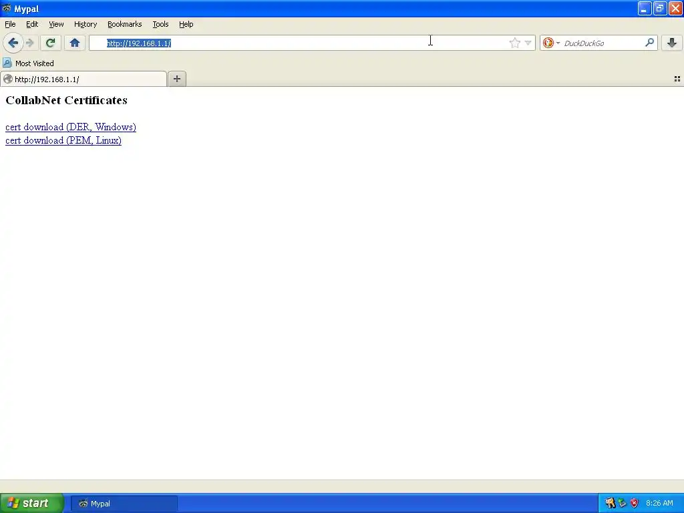This screenshot has width=684, height=513.
Task: Open the home page via house icon
Action: click(x=75, y=43)
